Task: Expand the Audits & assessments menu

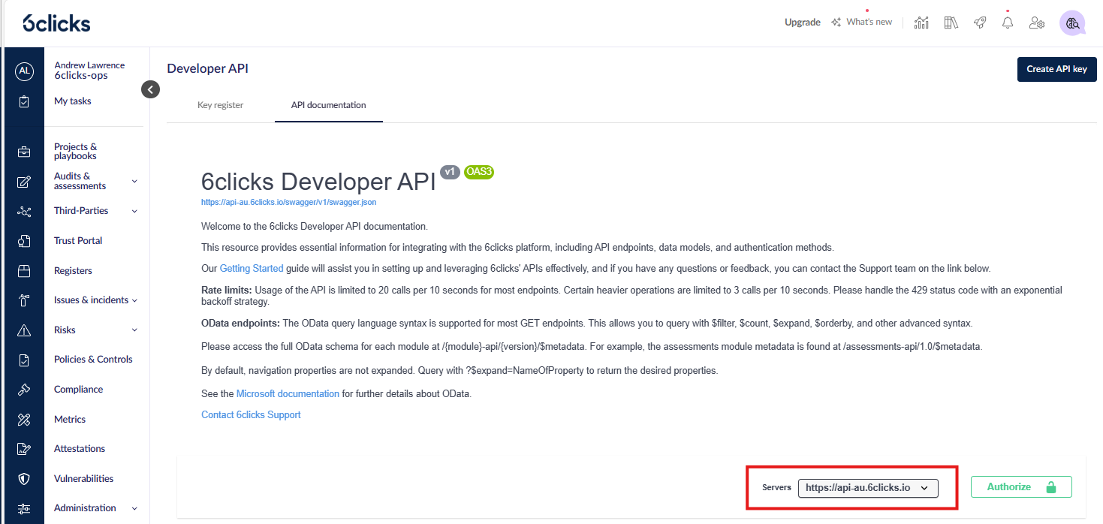Action: 134,181
